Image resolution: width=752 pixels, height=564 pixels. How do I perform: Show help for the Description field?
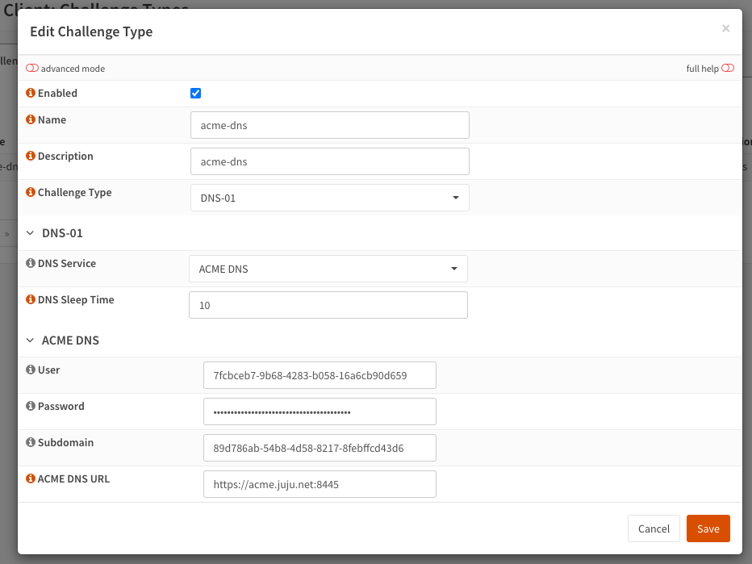coord(31,156)
